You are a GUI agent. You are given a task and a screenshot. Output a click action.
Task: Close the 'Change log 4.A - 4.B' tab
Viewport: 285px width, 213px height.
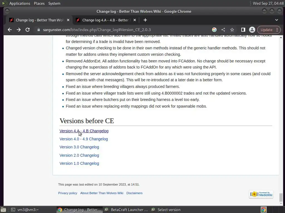point(135,20)
